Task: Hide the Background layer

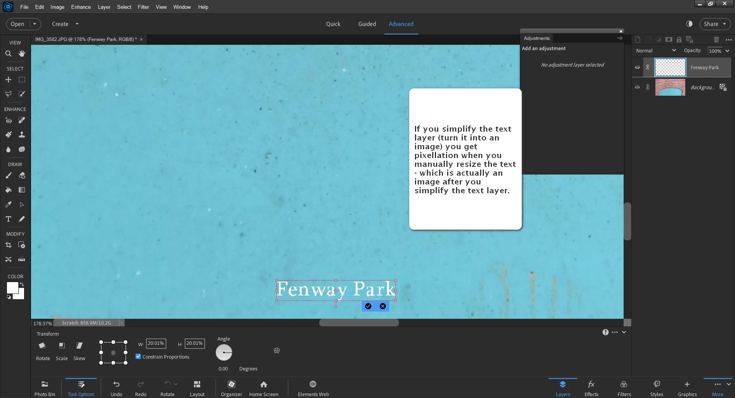Action: (637, 87)
